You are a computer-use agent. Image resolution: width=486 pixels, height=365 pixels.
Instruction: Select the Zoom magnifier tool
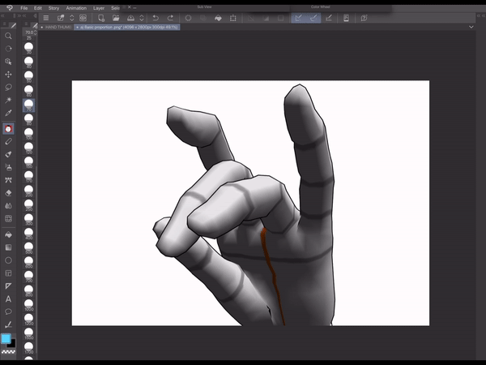tap(9, 36)
